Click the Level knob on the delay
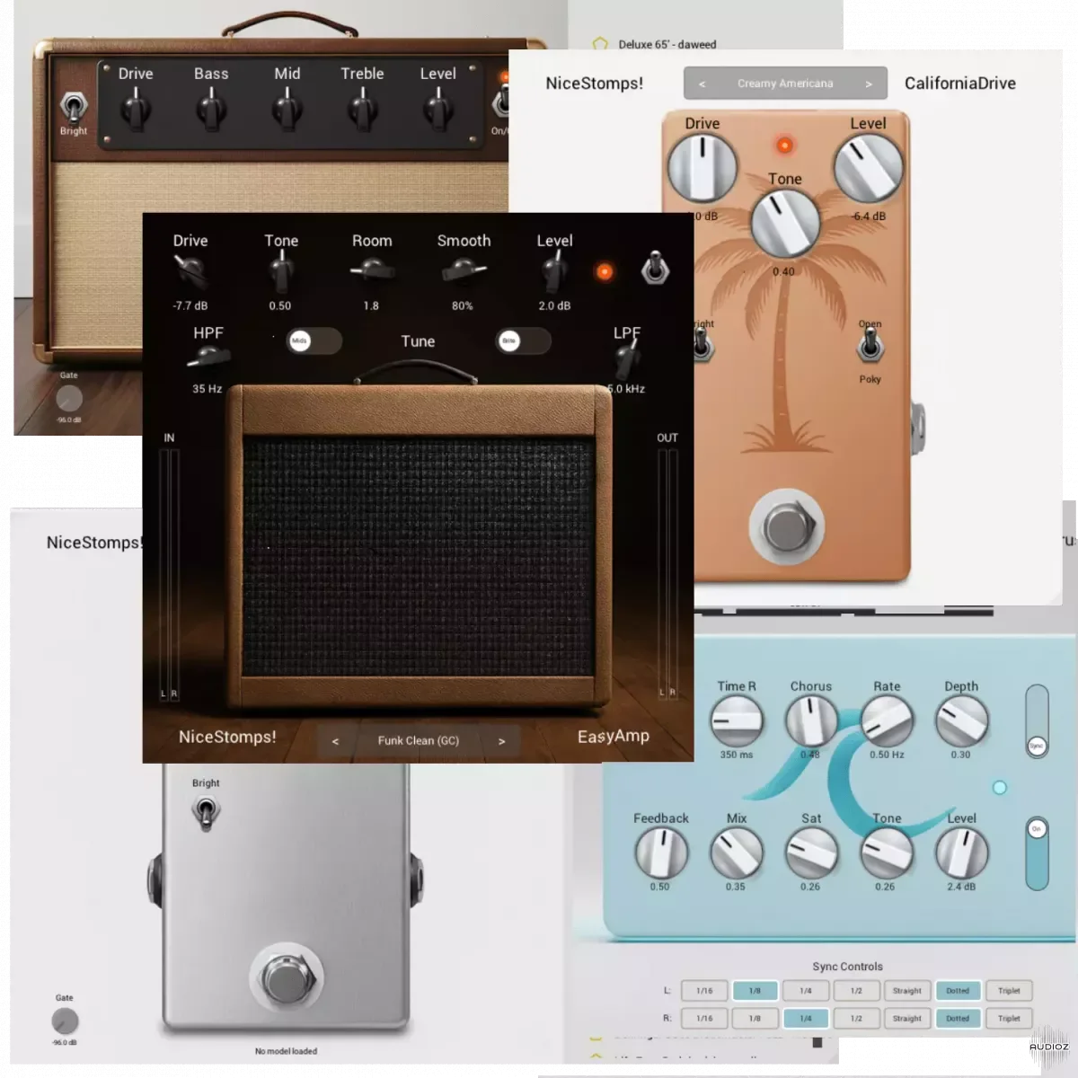The image size is (1078, 1078). tap(961, 853)
